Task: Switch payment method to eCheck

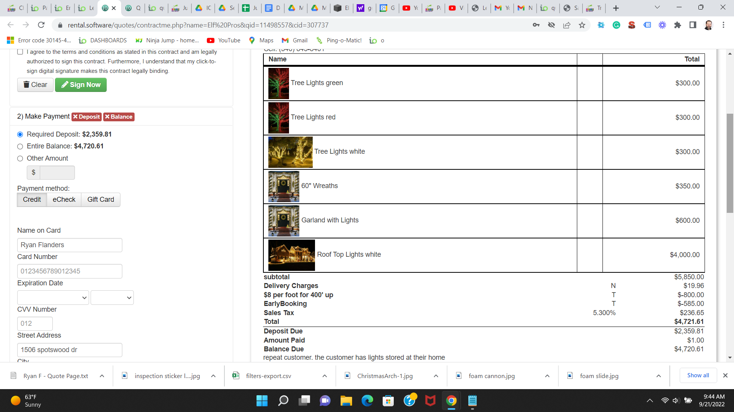Action: (x=64, y=200)
